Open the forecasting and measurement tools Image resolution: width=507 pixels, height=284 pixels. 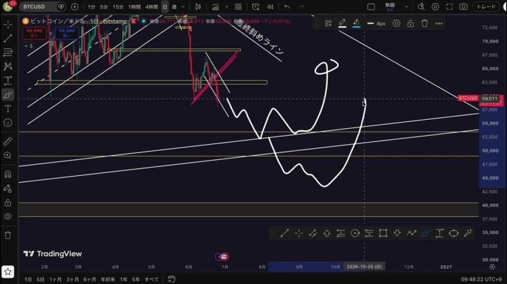coord(8,80)
